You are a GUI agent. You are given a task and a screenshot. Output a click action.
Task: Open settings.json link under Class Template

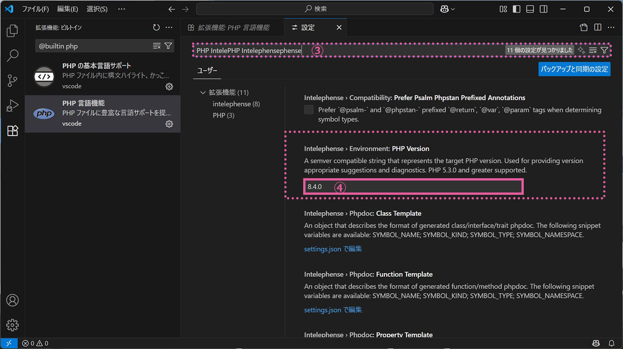(x=333, y=249)
